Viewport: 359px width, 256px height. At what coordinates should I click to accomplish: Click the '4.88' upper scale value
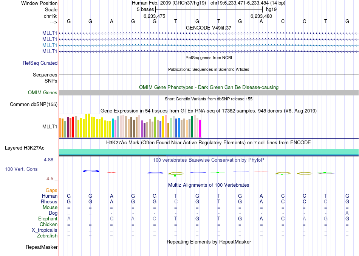tap(48, 160)
